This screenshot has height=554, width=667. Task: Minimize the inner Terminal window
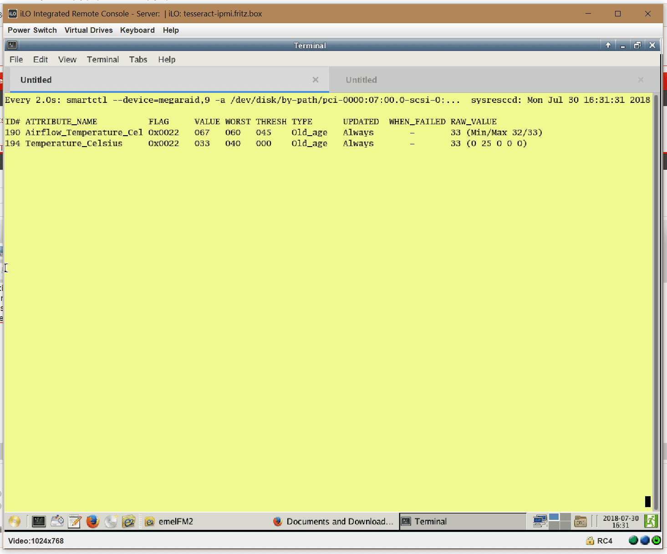pyautogui.click(x=622, y=45)
